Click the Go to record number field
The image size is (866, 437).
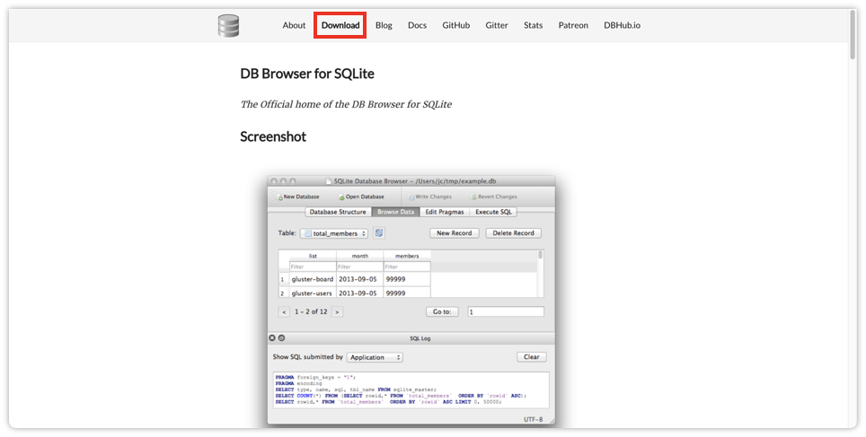506,311
